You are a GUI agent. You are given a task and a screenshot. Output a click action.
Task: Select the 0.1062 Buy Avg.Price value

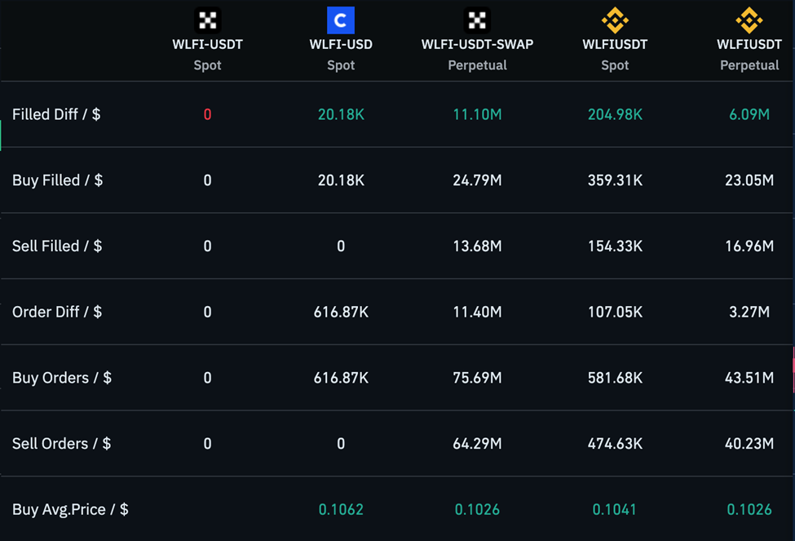341,509
